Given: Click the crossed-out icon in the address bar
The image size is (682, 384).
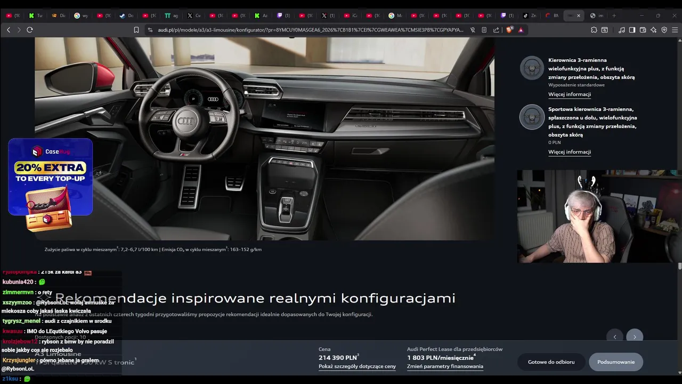Looking at the screenshot, I should click(473, 30).
